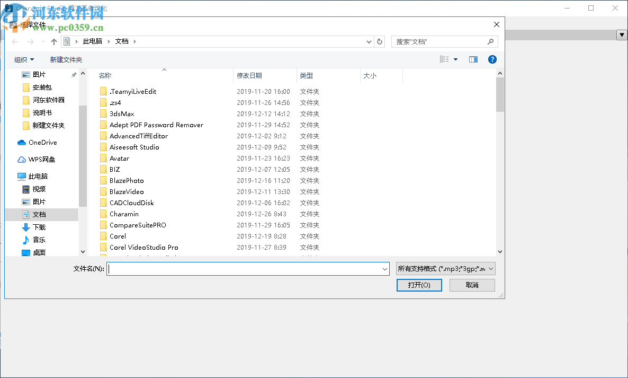Viewport: 628px width, 378px height.
Task: Select Adept PDF Password Remover folder
Action: pyautogui.click(x=156, y=125)
